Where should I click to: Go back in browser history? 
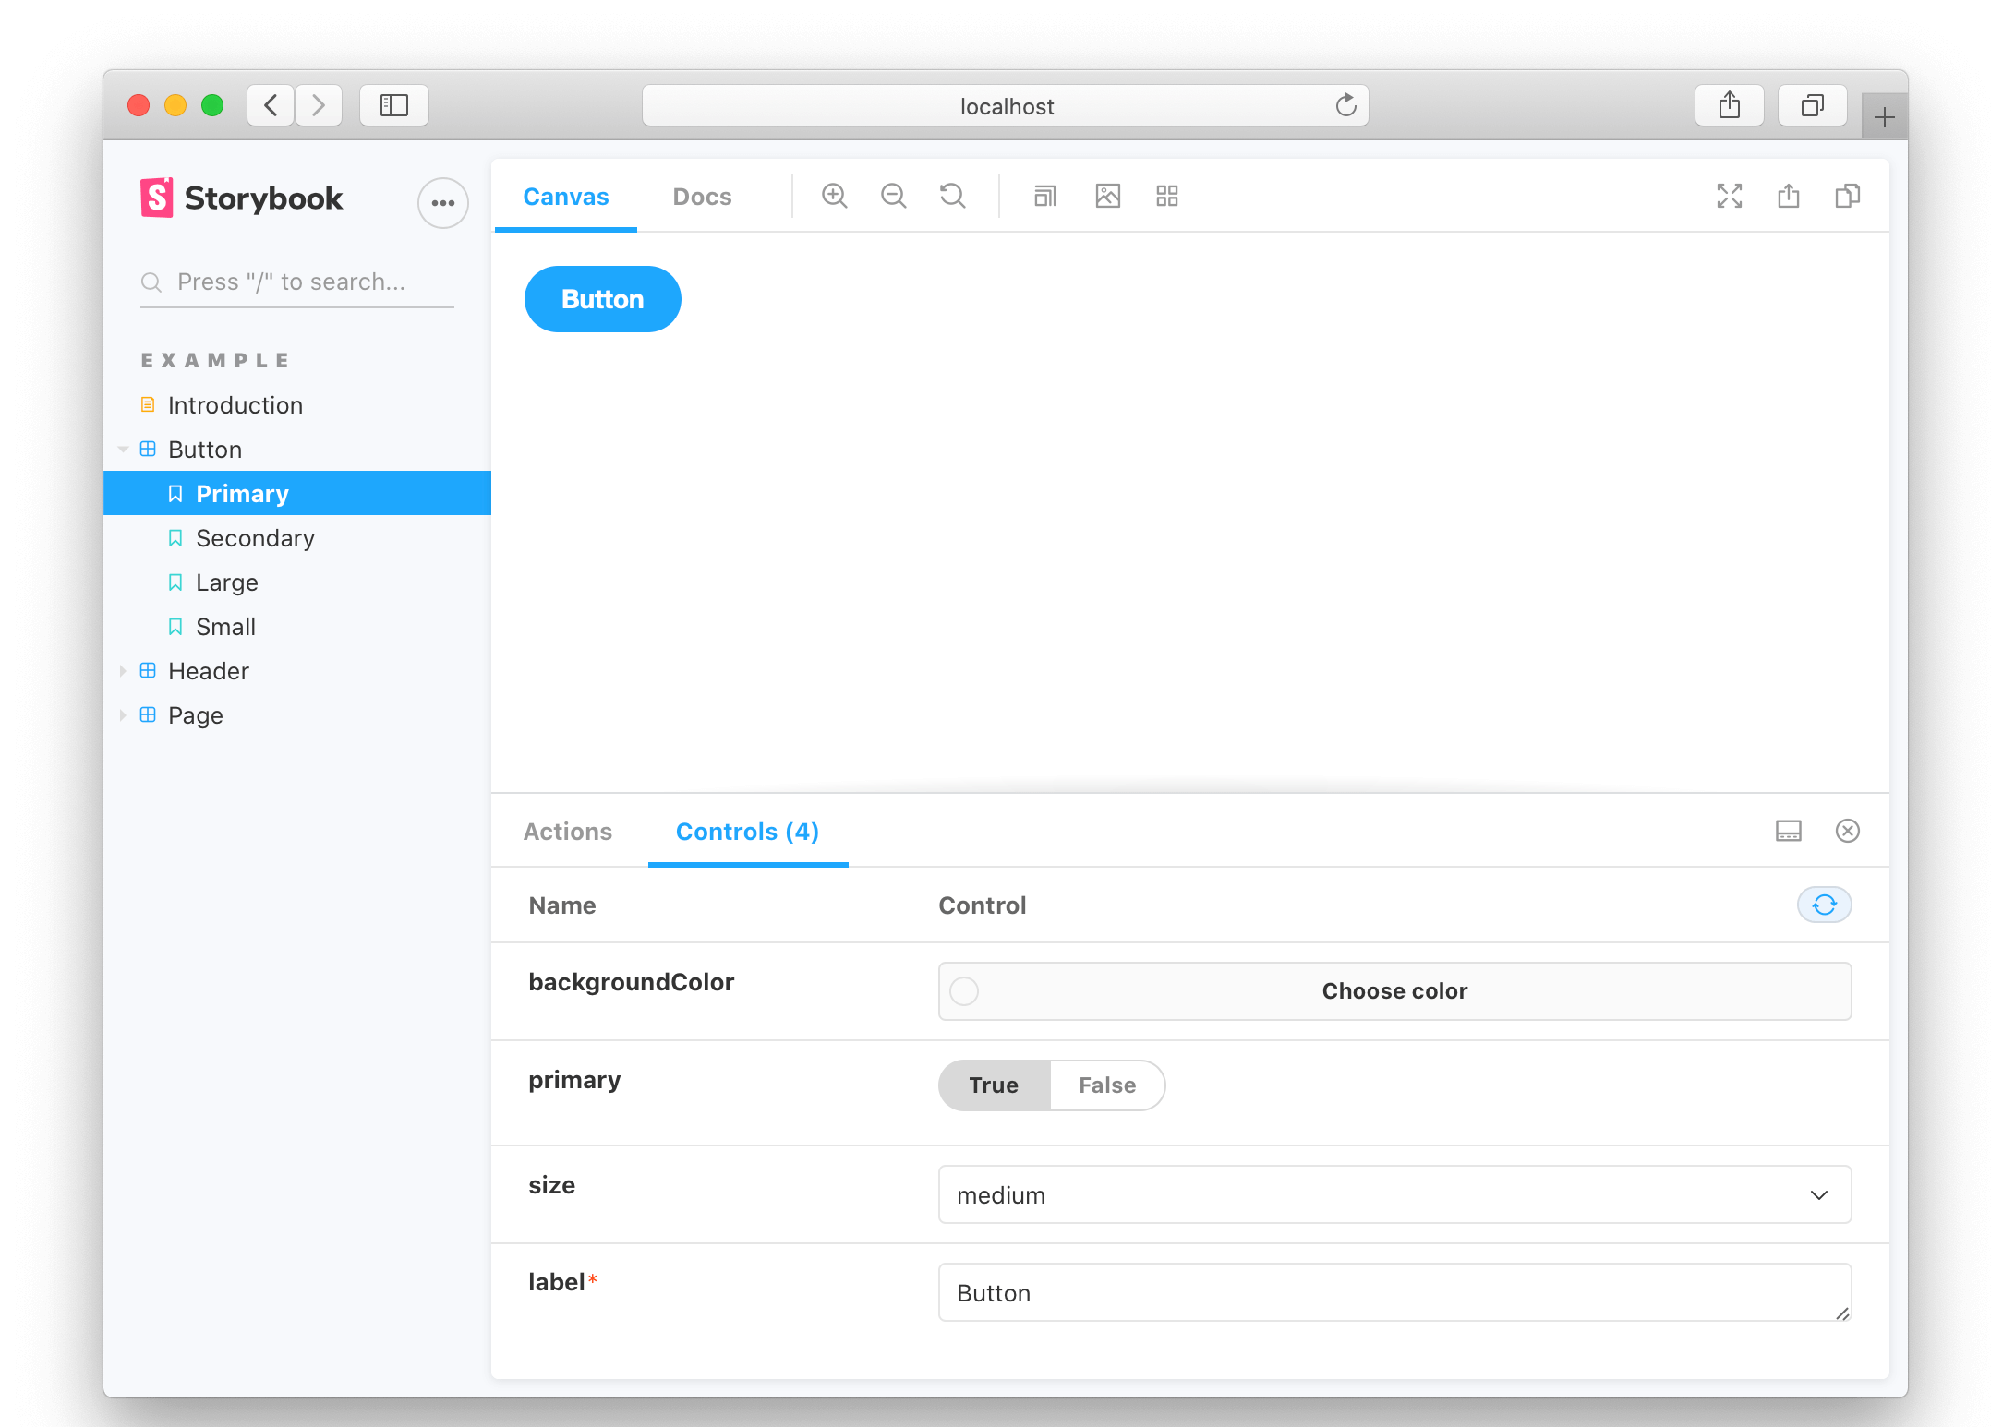pyautogui.click(x=271, y=105)
